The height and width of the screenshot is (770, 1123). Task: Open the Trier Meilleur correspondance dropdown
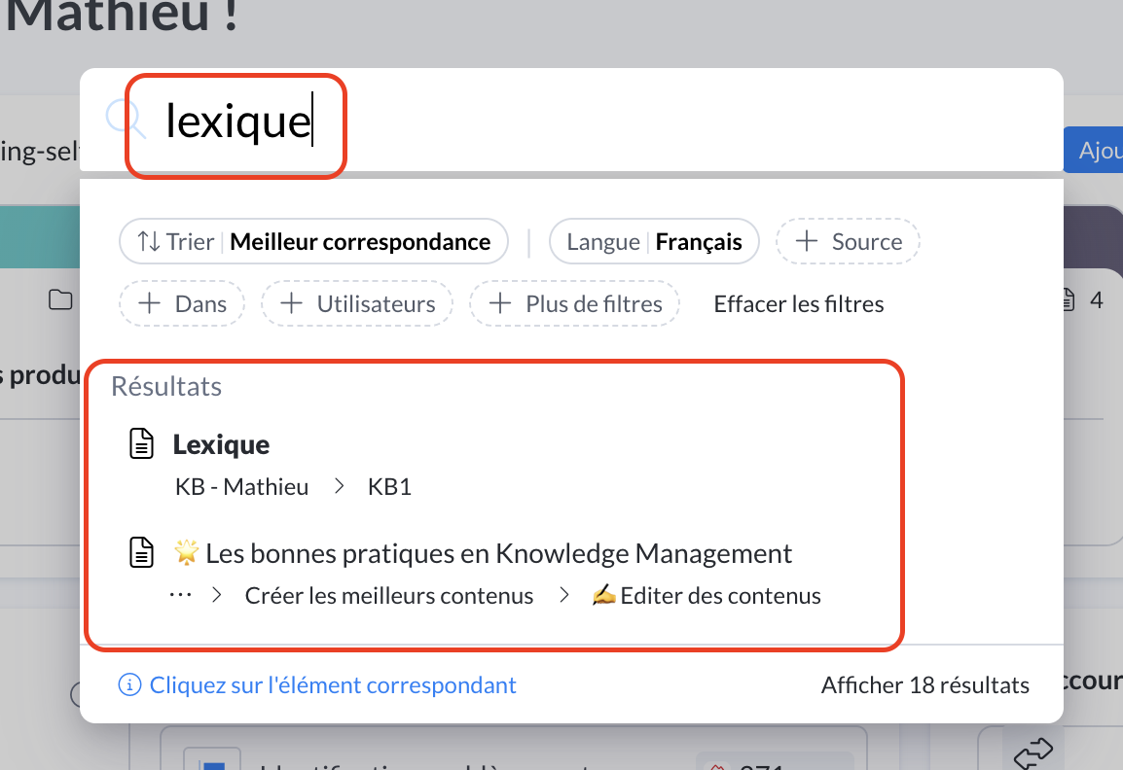coord(313,242)
